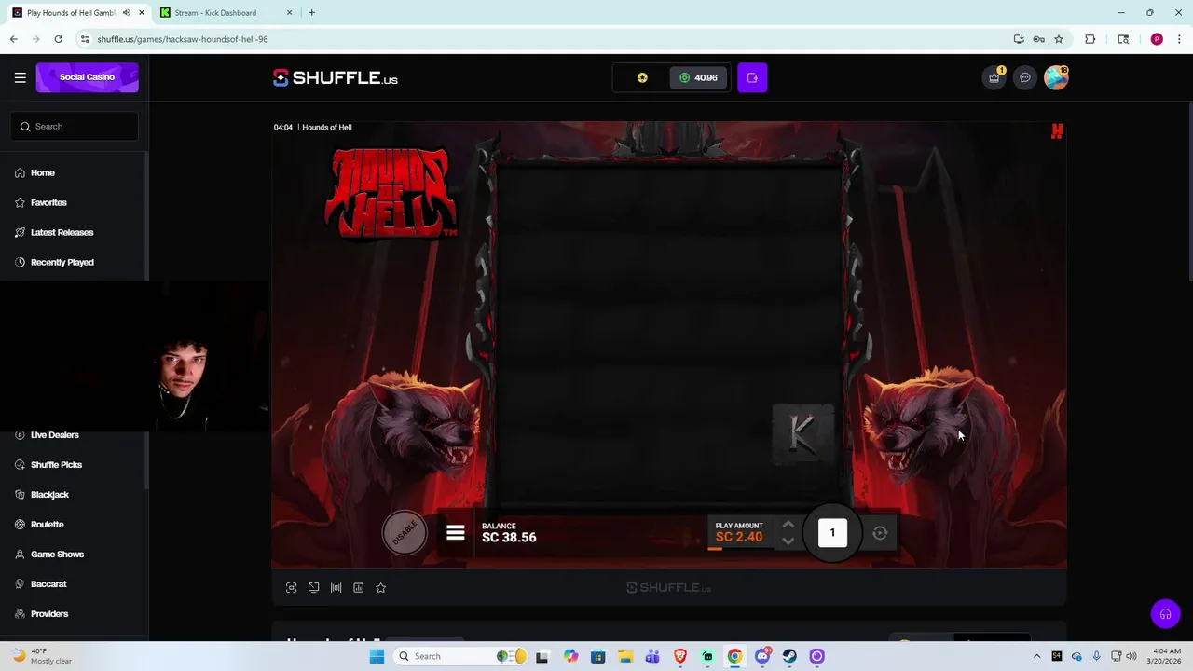Open Steam from the taskbar
Viewport: 1193px width, 671px height.
[789, 656]
